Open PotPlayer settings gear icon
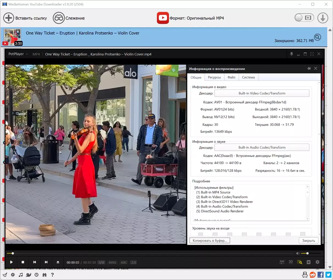333x280 pixels. tap(317, 262)
